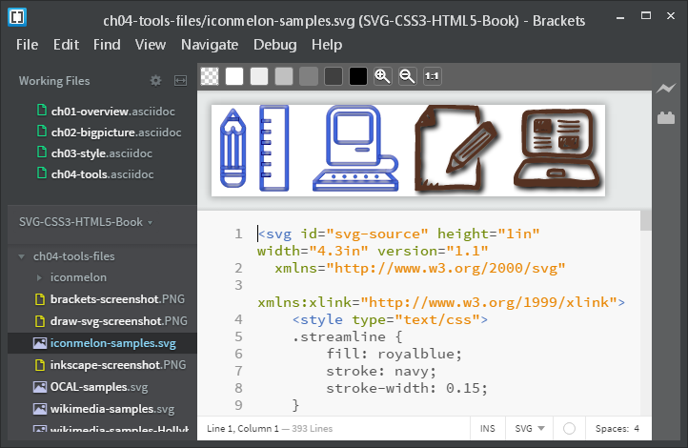
Task: Split the editor view icon
Action: coord(180,81)
